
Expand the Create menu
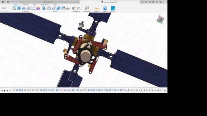[26, 12]
